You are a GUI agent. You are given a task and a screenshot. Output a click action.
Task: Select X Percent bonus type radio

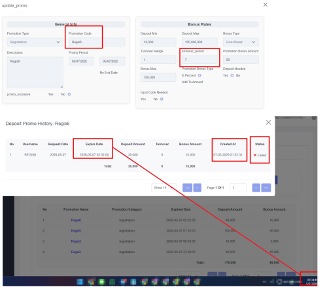pos(199,75)
